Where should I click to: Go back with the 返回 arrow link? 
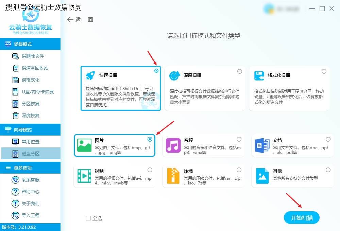coord(80,20)
